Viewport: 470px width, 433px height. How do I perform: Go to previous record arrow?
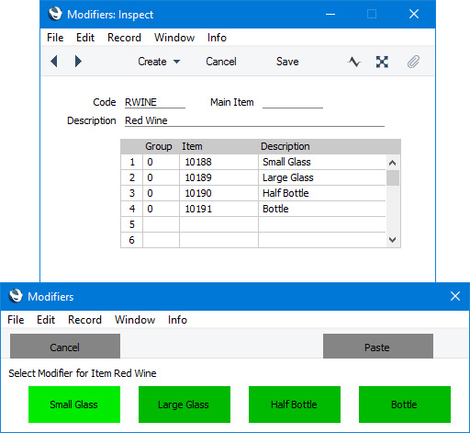click(54, 62)
